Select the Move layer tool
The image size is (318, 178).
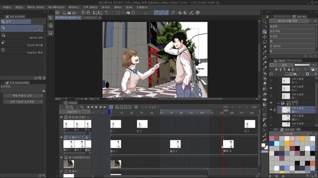pos(265,37)
